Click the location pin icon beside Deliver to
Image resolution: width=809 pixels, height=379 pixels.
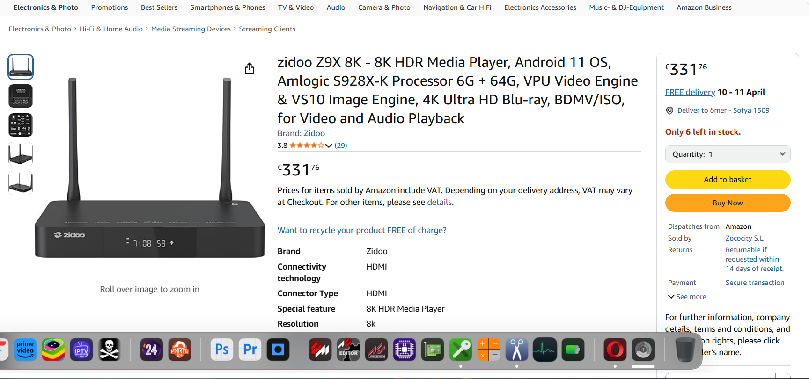(669, 110)
